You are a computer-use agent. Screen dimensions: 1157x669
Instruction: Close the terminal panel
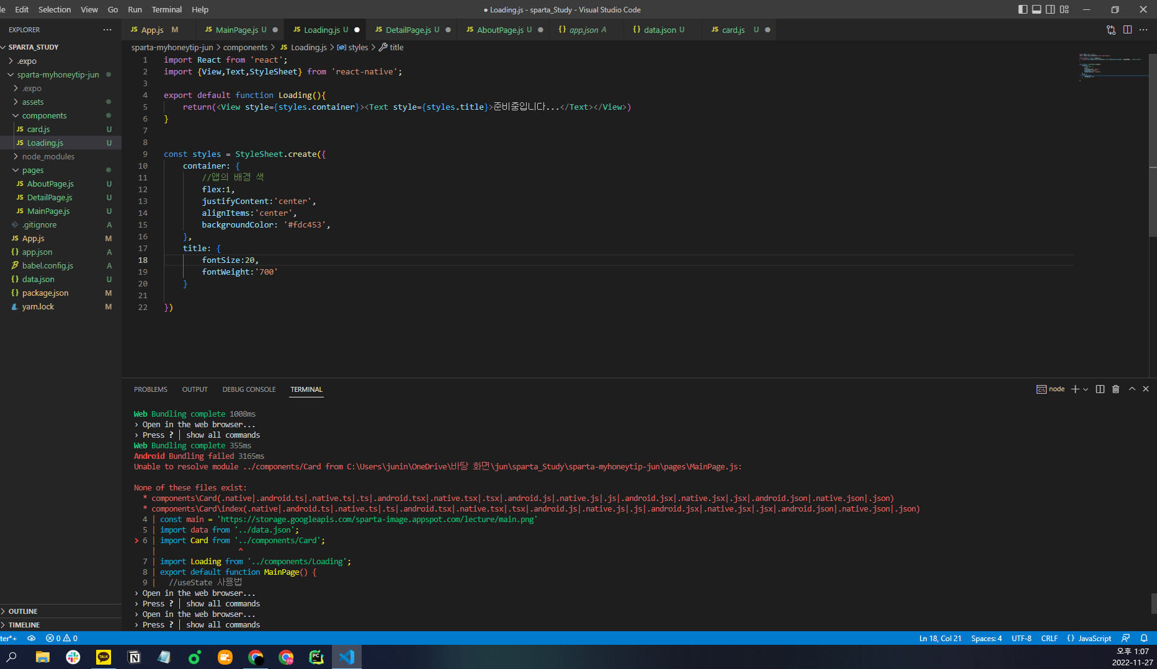click(1146, 389)
